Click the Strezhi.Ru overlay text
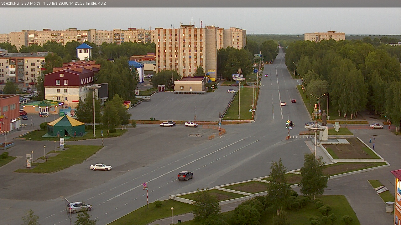 [10, 3]
